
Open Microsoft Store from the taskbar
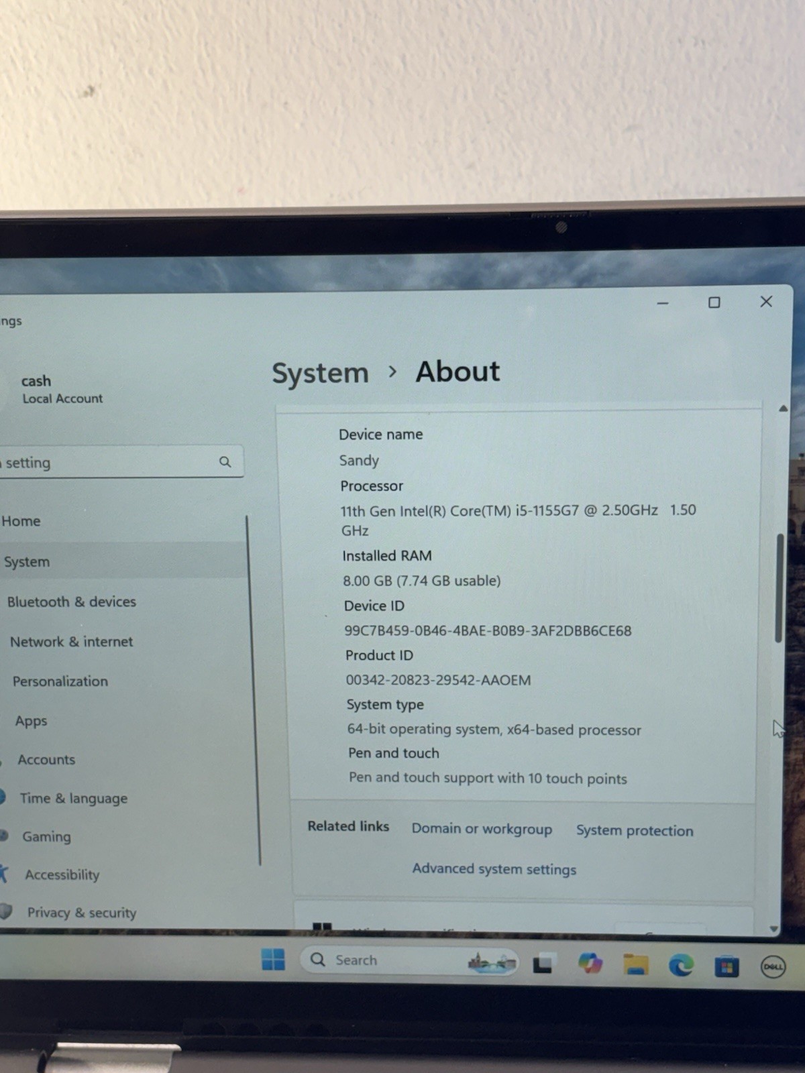[727, 966]
